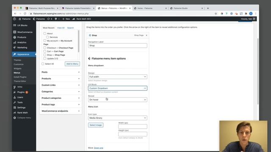This screenshot has width=271, height=152.
Task: Open the Widgets submenu item
Action: [18, 68]
